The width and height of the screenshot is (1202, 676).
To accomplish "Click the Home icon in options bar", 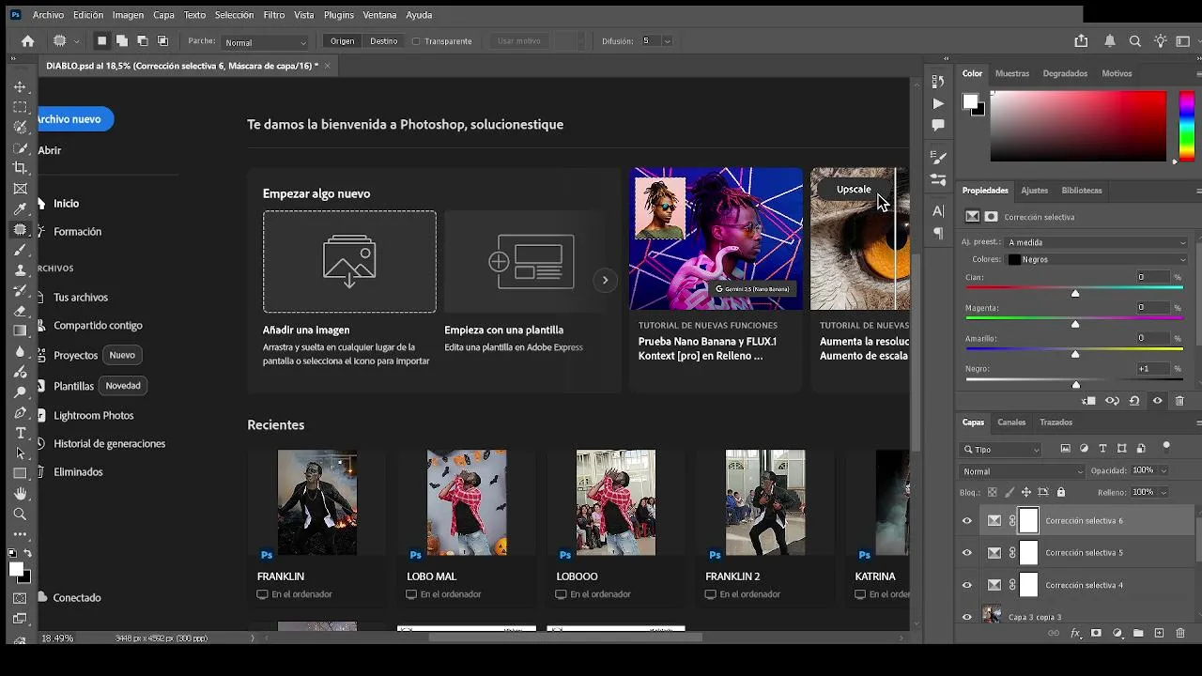I will 28,41.
